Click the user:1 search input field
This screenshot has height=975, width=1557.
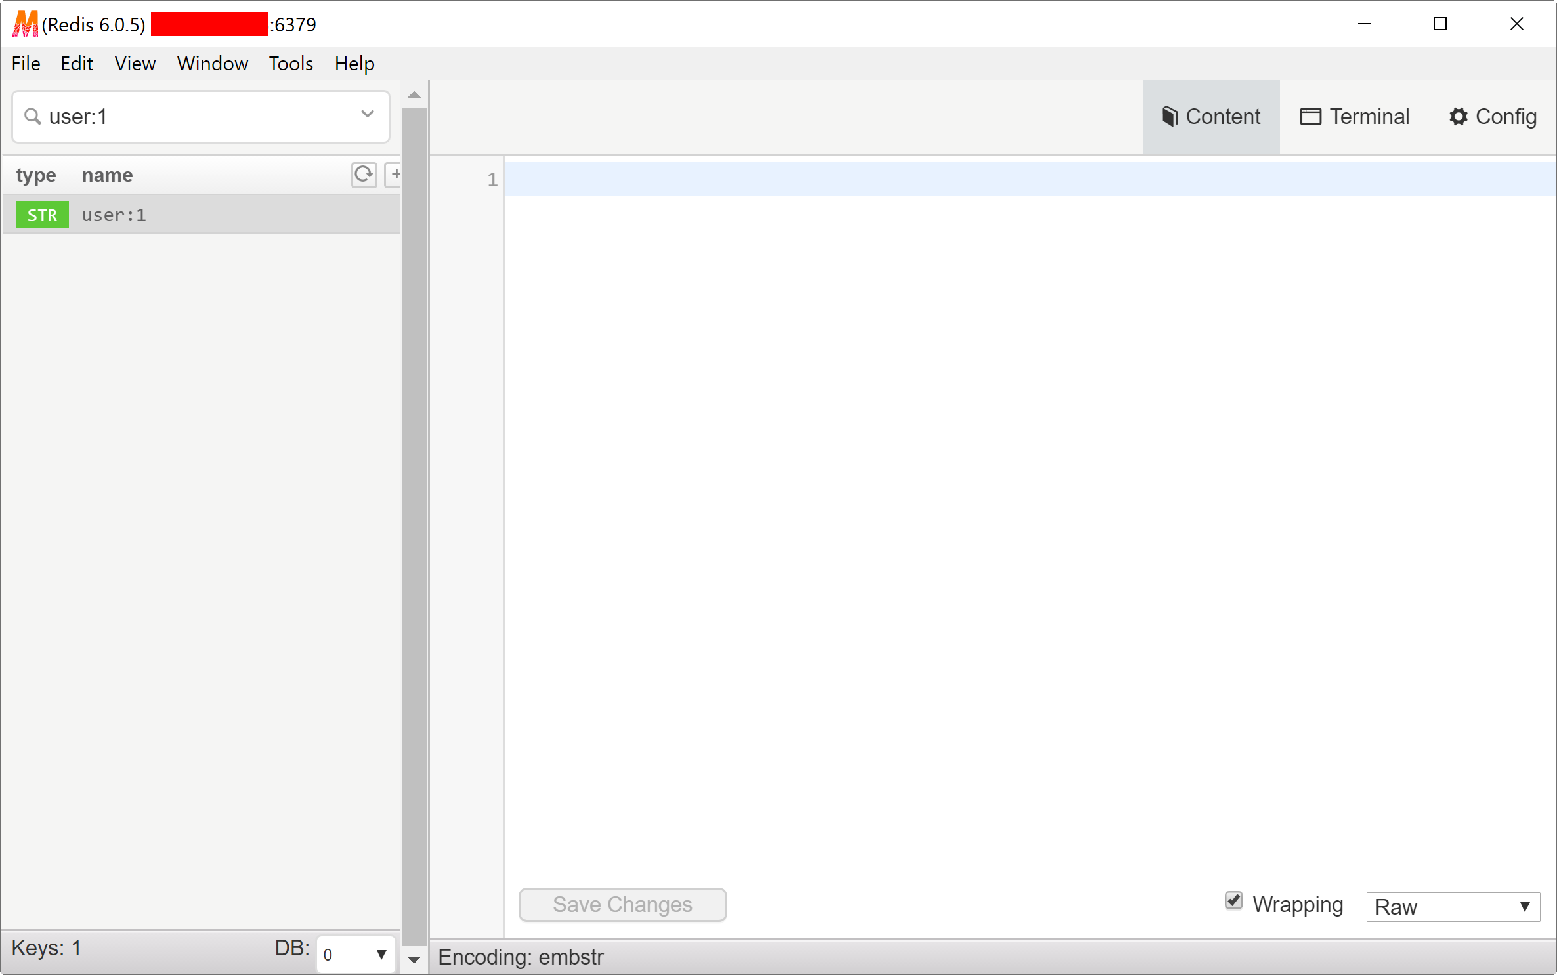[201, 117]
